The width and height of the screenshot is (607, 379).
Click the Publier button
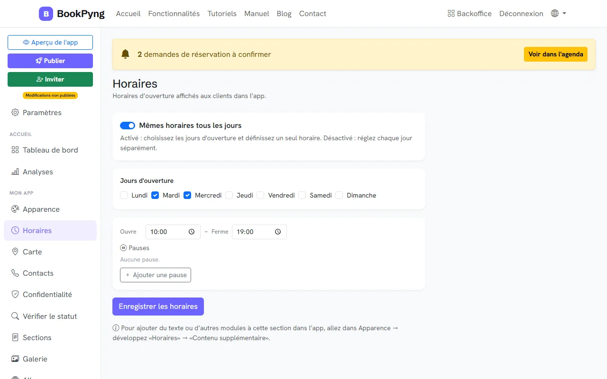pos(50,61)
